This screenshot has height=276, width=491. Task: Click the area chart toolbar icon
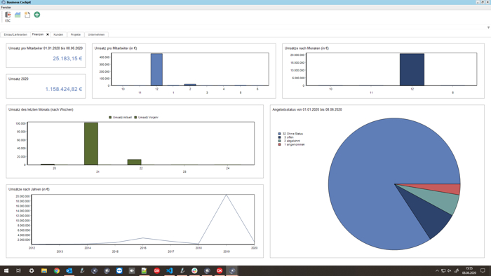pyautogui.click(x=18, y=15)
